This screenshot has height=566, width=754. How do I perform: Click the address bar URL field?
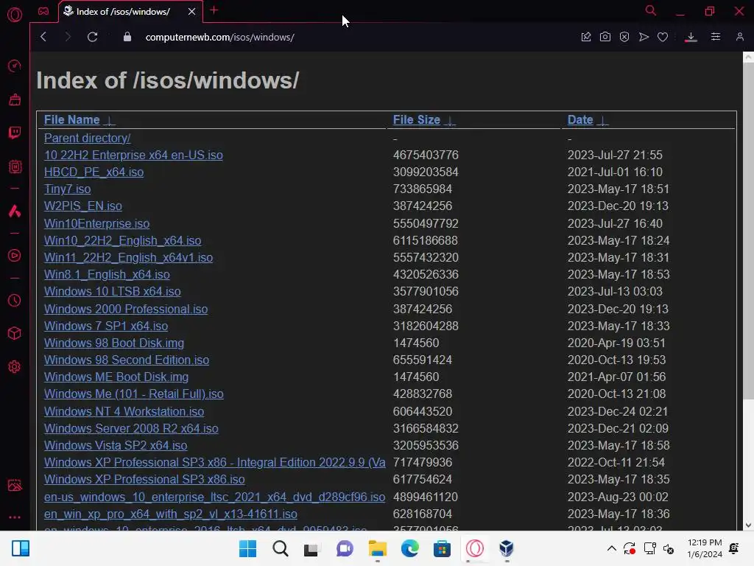pyautogui.click(x=219, y=37)
